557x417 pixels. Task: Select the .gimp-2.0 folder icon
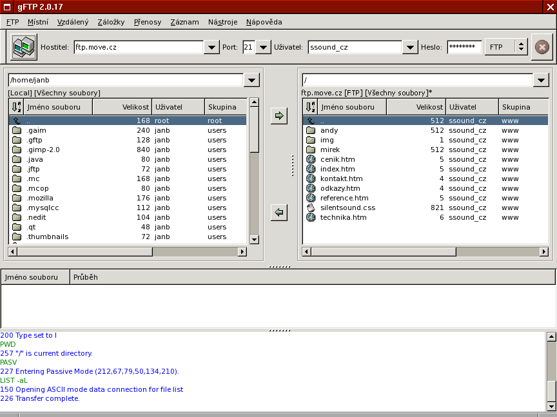tap(17, 150)
